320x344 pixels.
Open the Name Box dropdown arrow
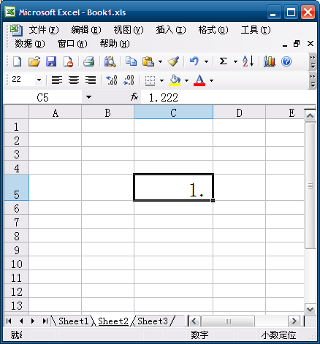(88, 97)
